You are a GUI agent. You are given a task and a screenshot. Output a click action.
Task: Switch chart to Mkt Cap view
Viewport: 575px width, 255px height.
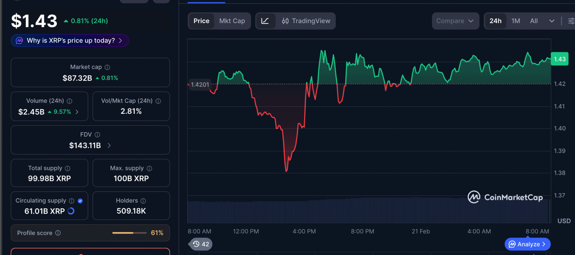232,21
